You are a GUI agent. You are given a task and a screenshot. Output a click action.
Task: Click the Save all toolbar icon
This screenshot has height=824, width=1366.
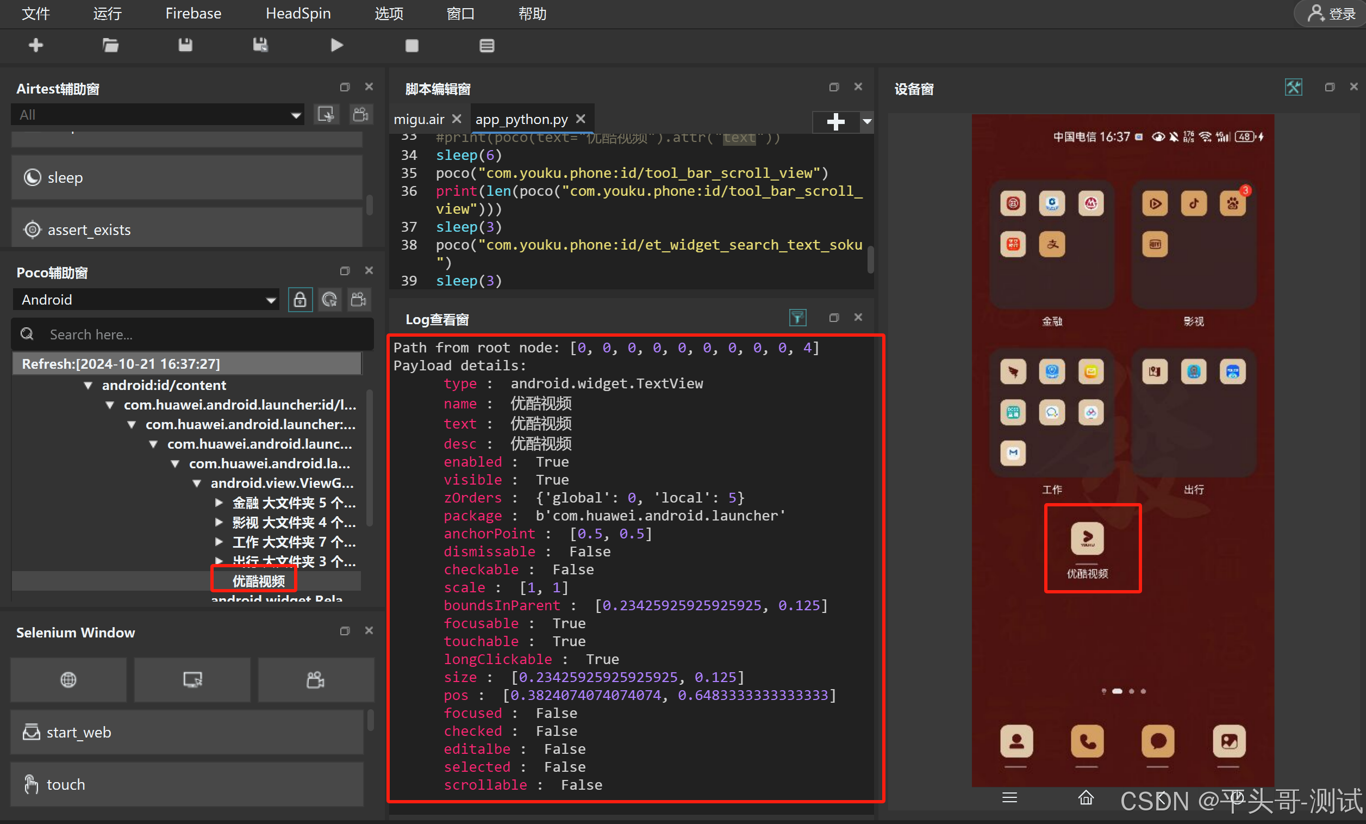pos(260,45)
